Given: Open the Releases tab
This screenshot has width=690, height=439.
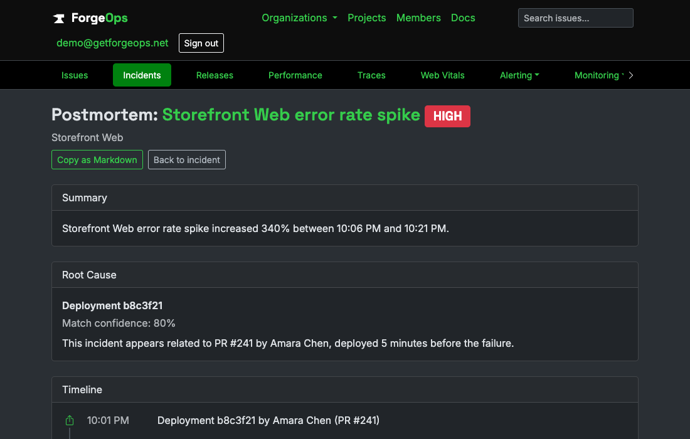Looking at the screenshot, I should [215, 75].
